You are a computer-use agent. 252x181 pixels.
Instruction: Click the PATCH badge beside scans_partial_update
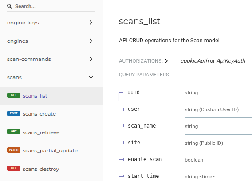[x=14, y=150]
